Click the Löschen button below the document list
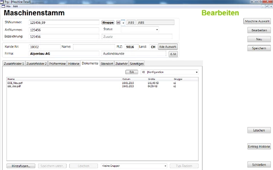273x170 pixels. 84,166
